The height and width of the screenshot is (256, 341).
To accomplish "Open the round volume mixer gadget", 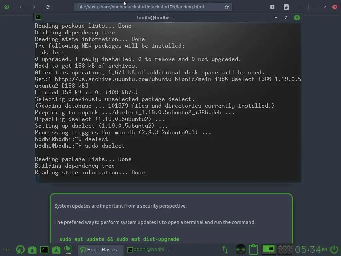I will (240, 250).
